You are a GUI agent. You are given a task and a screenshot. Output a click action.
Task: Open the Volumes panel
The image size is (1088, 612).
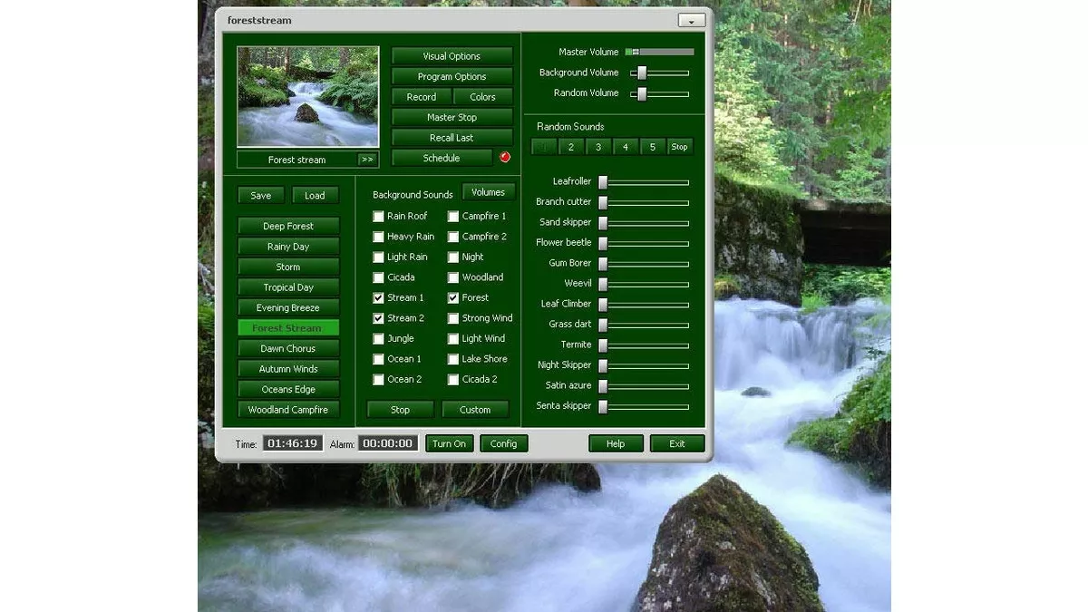pyautogui.click(x=489, y=191)
